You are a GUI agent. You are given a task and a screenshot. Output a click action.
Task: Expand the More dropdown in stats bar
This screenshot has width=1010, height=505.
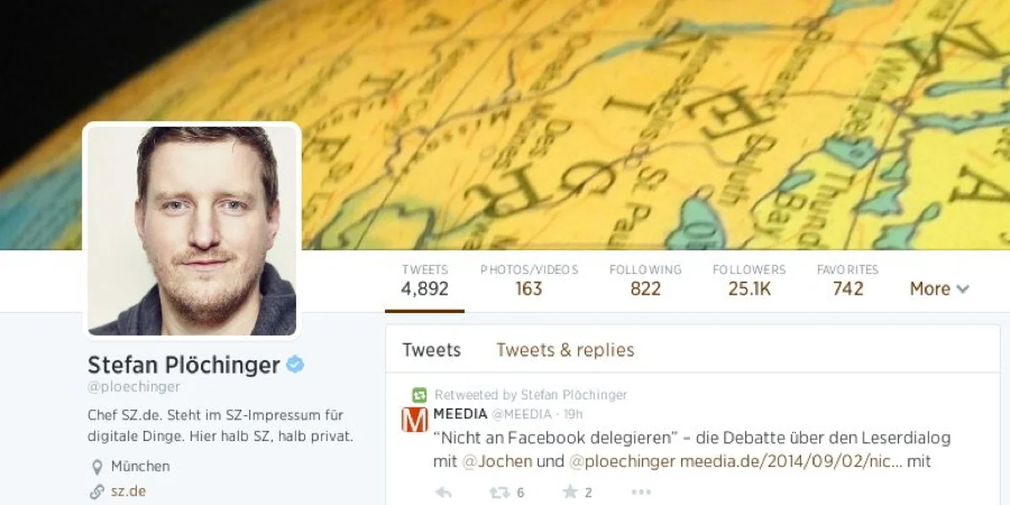(x=939, y=289)
